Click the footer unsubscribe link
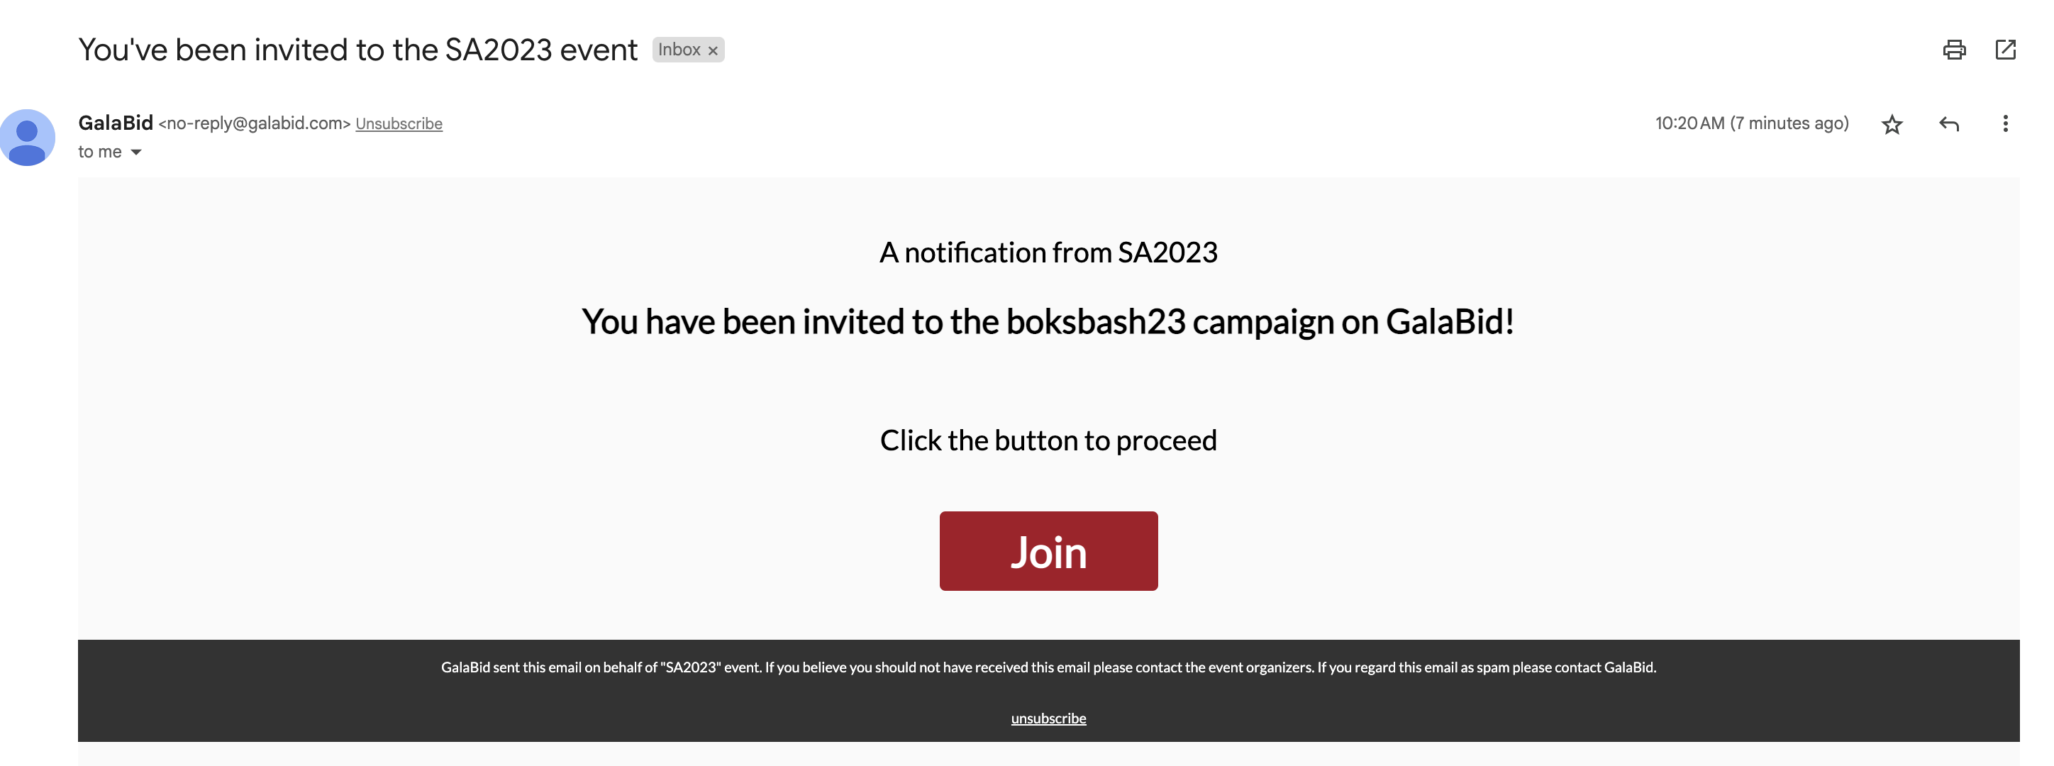This screenshot has height=766, width=2054. (x=1048, y=718)
